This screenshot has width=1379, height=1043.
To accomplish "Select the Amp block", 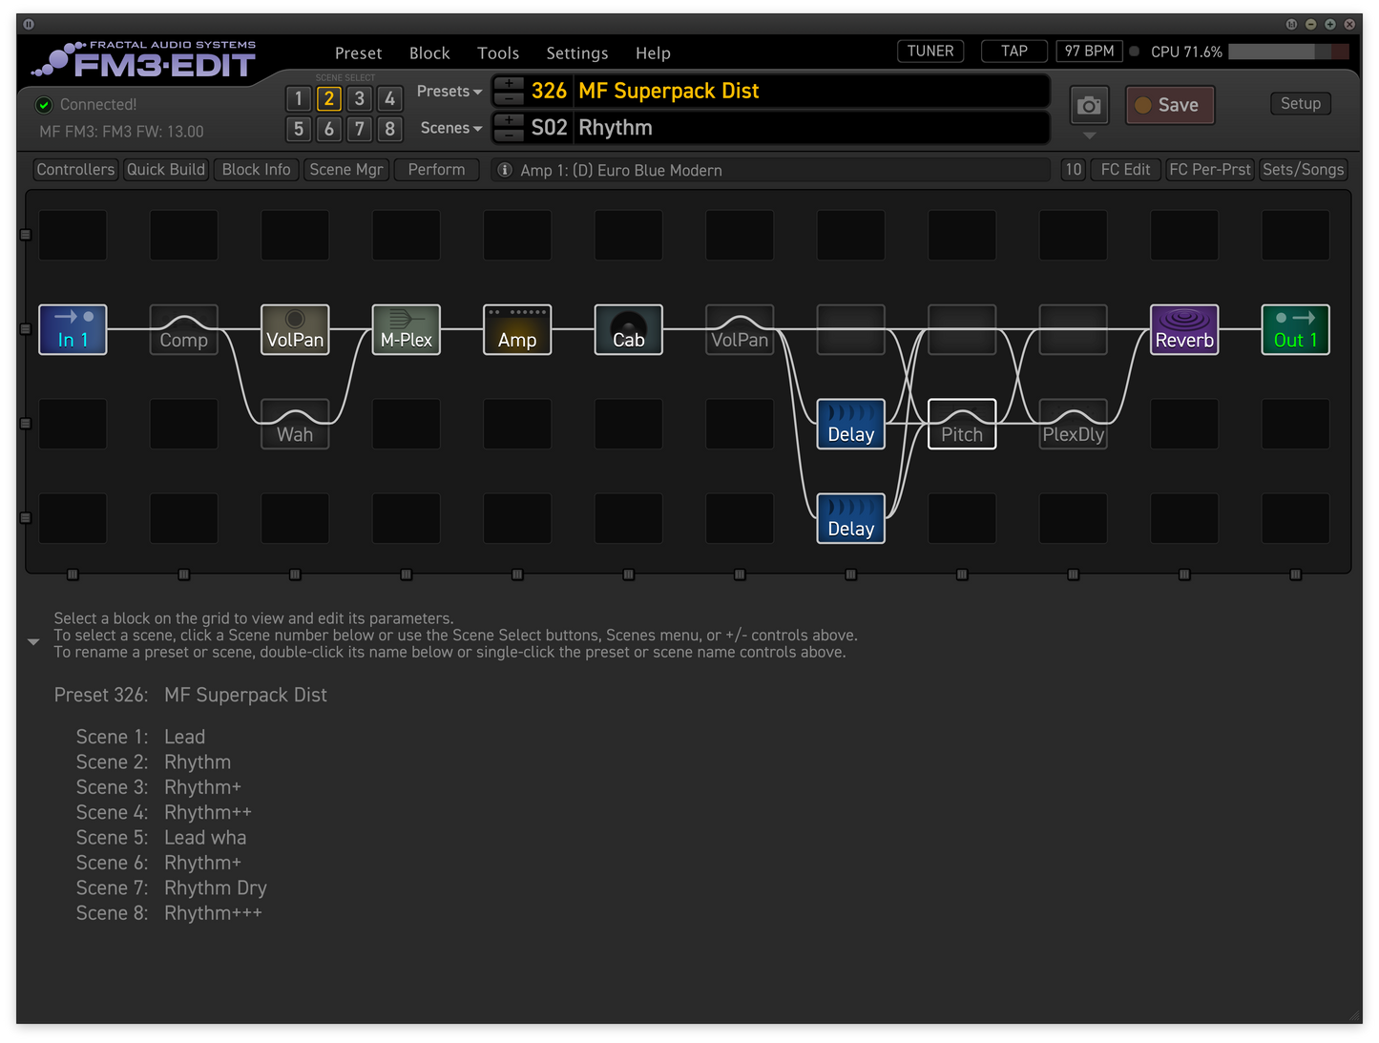I will tap(517, 329).
